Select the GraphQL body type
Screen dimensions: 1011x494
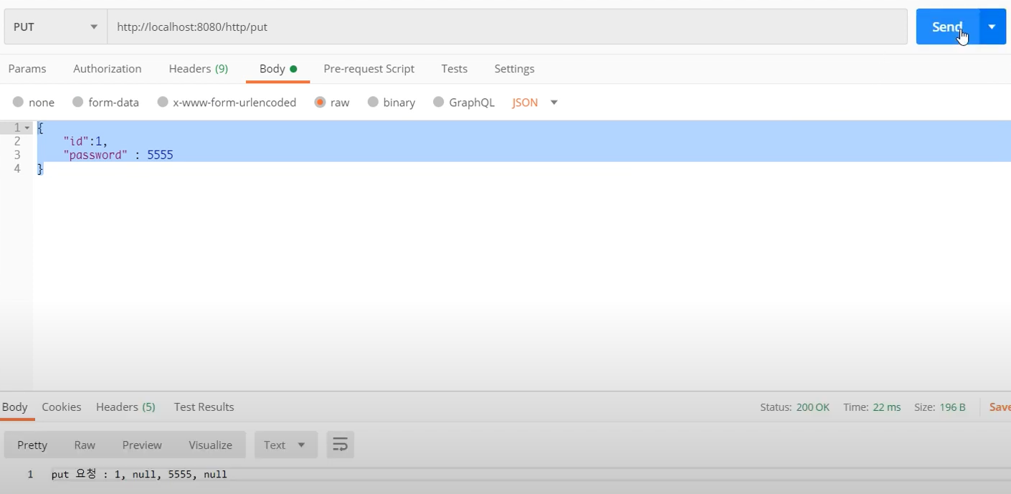tap(464, 103)
